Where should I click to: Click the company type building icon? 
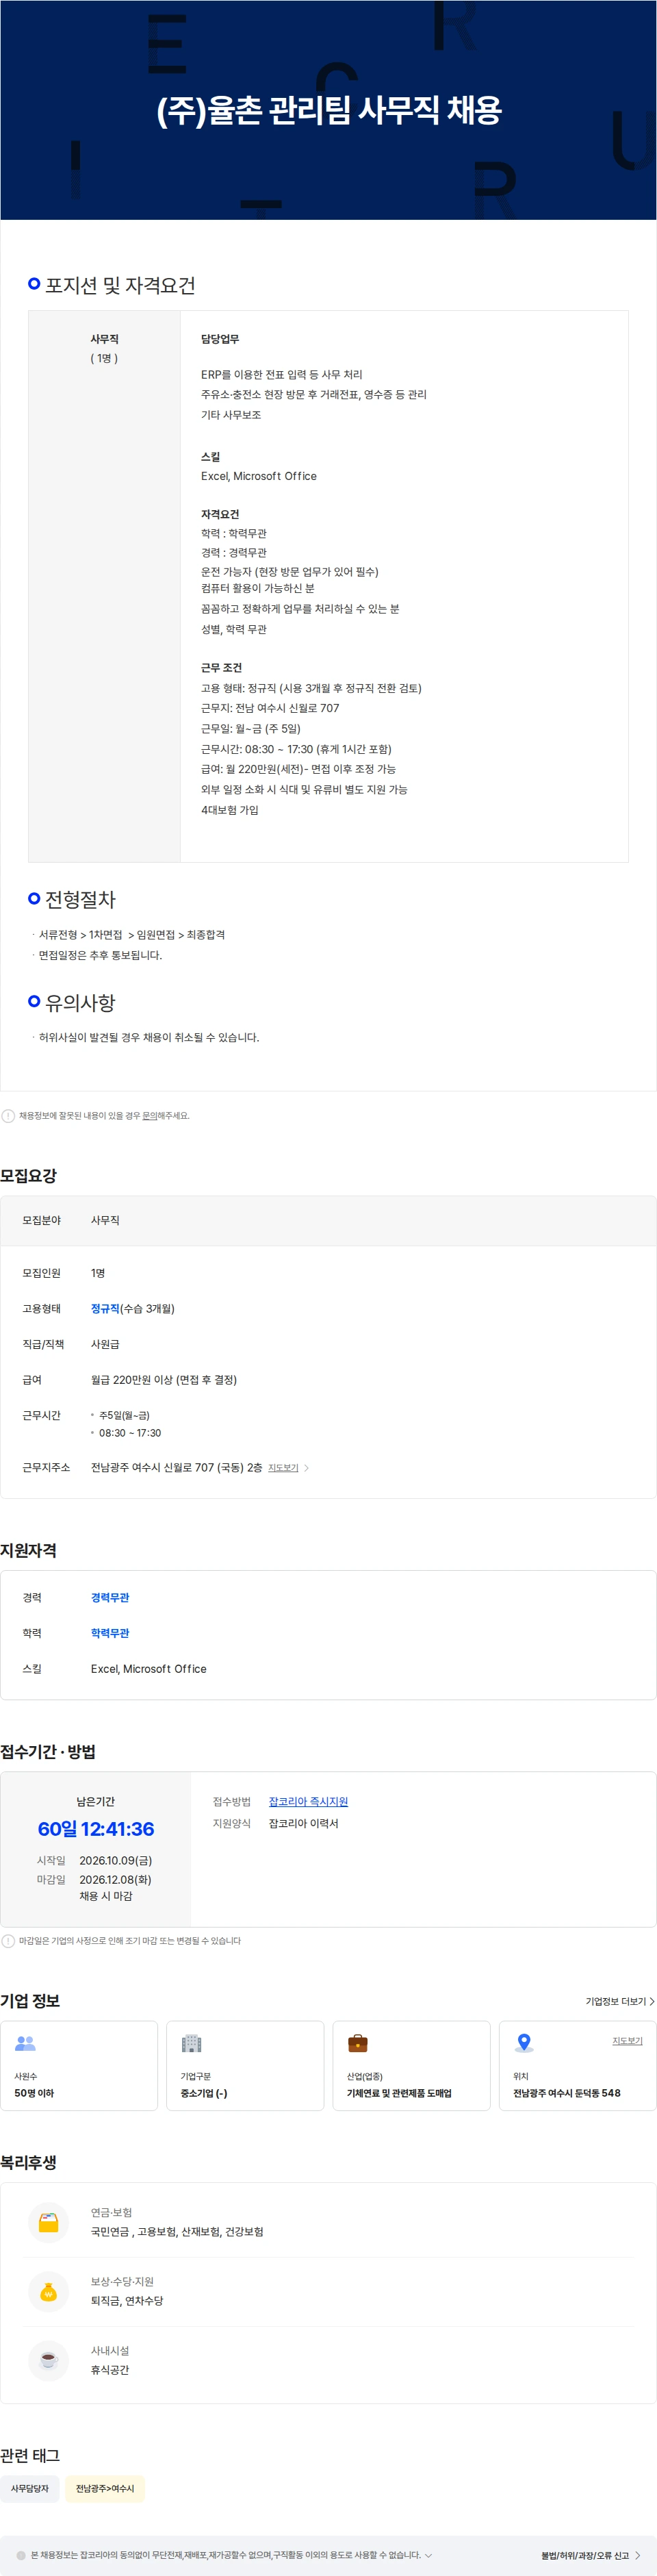click(191, 2043)
